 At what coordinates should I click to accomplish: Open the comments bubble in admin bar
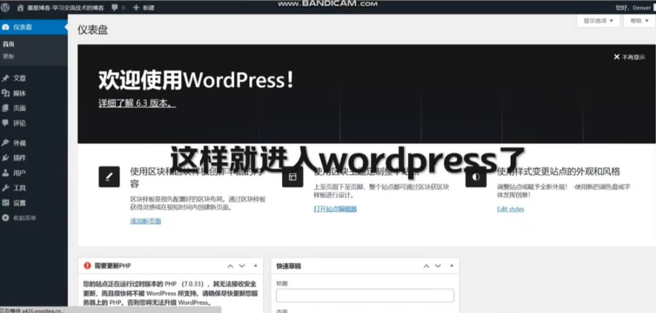click(x=115, y=7)
